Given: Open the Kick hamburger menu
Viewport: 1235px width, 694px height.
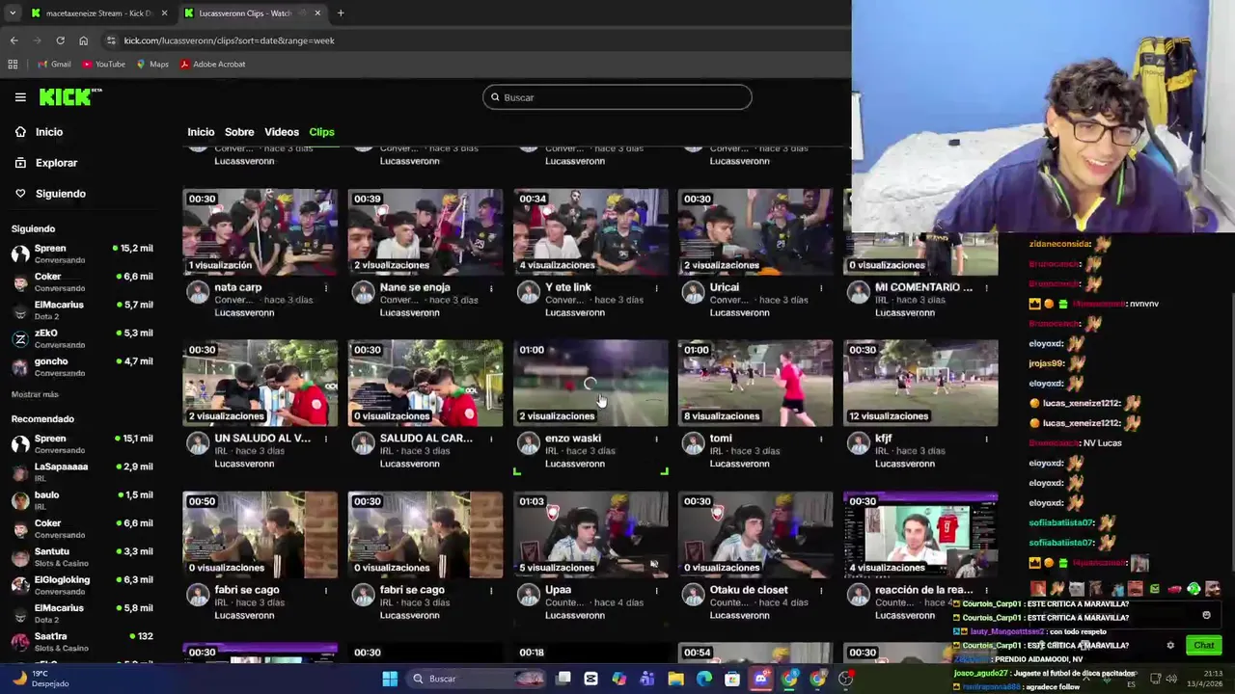Looking at the screenshot, I should point(20,97).
